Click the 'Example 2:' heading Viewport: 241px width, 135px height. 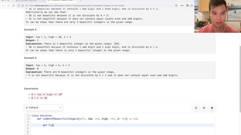tap(31, 30)
